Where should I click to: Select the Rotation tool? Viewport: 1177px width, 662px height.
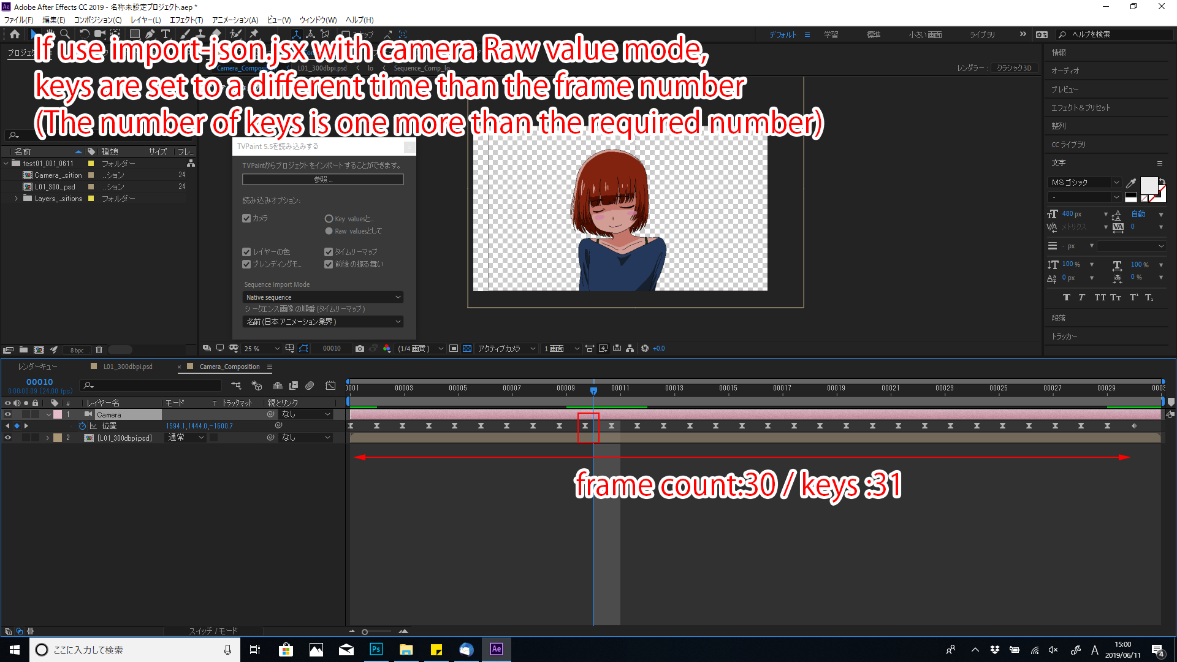coord(84,34)
